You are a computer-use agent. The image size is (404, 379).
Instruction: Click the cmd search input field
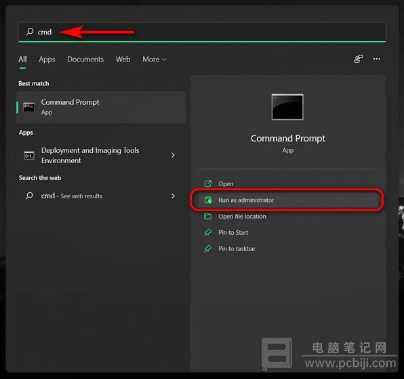coord(202,32)
